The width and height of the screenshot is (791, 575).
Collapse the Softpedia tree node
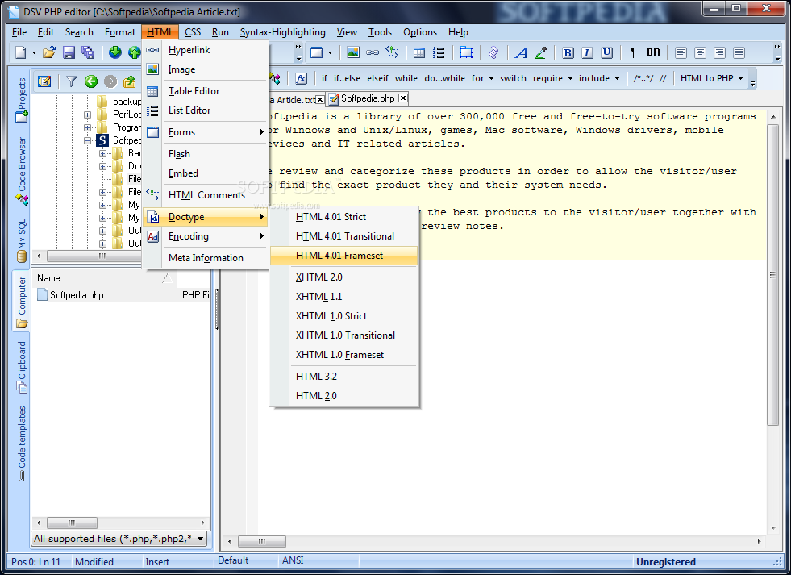[88, 140]
